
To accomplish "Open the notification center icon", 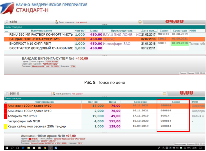I will (200, 148).
